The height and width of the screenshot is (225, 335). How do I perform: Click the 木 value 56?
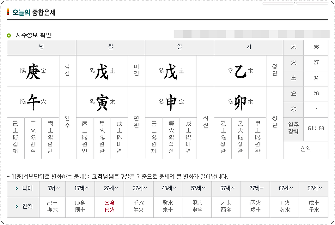click(316, 47)
